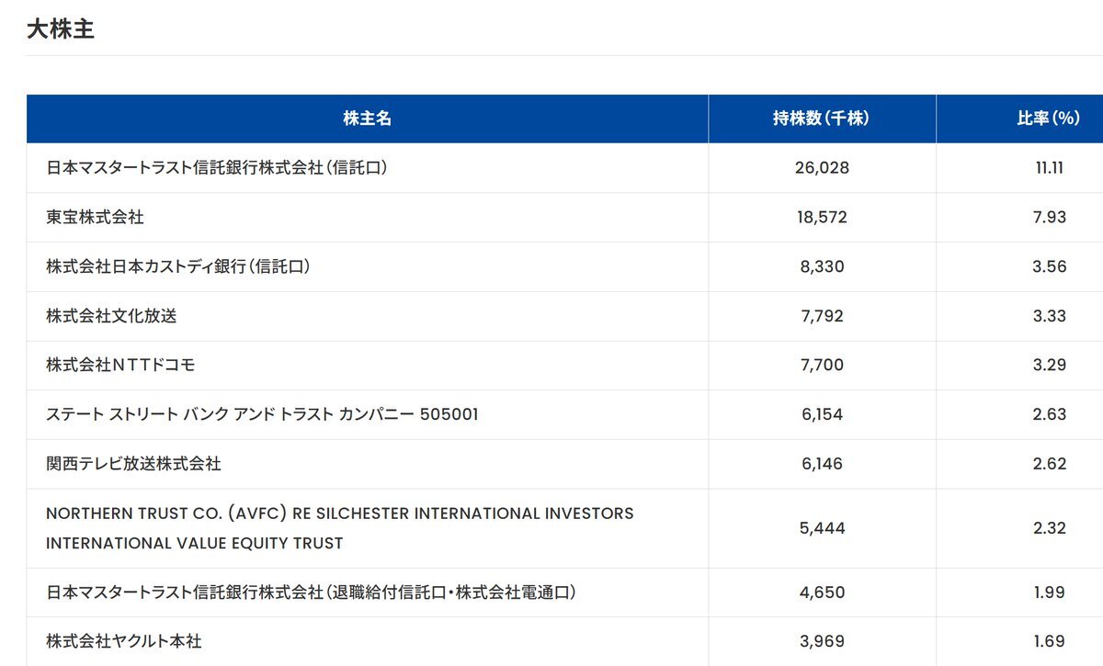Select the 7,700 shares cell for NTTドコモ
Viewport: 1103px width, 666px height.
click(822, 366)
